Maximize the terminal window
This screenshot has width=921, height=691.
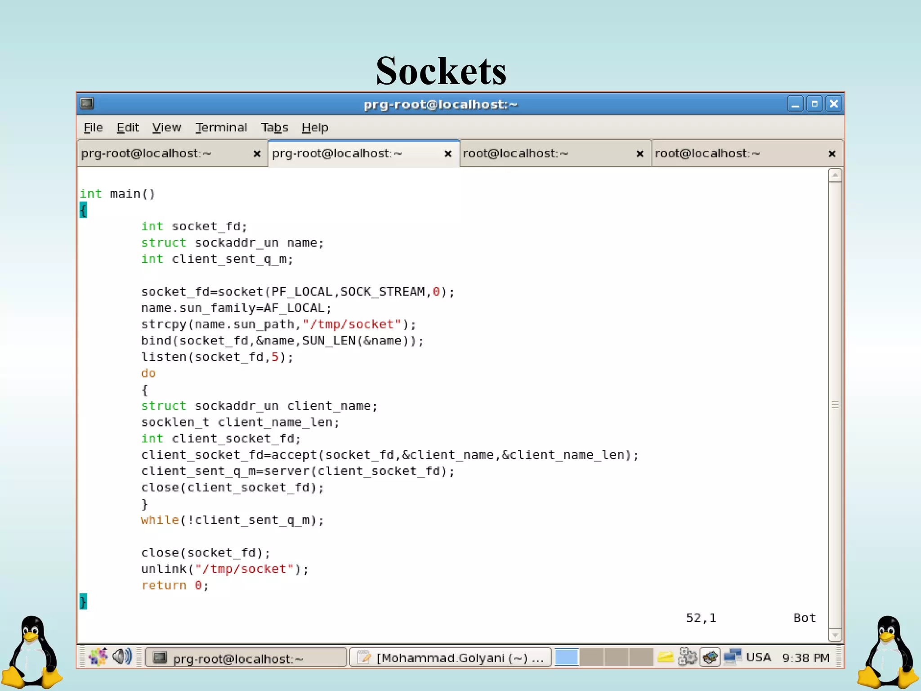click(814, 104)
